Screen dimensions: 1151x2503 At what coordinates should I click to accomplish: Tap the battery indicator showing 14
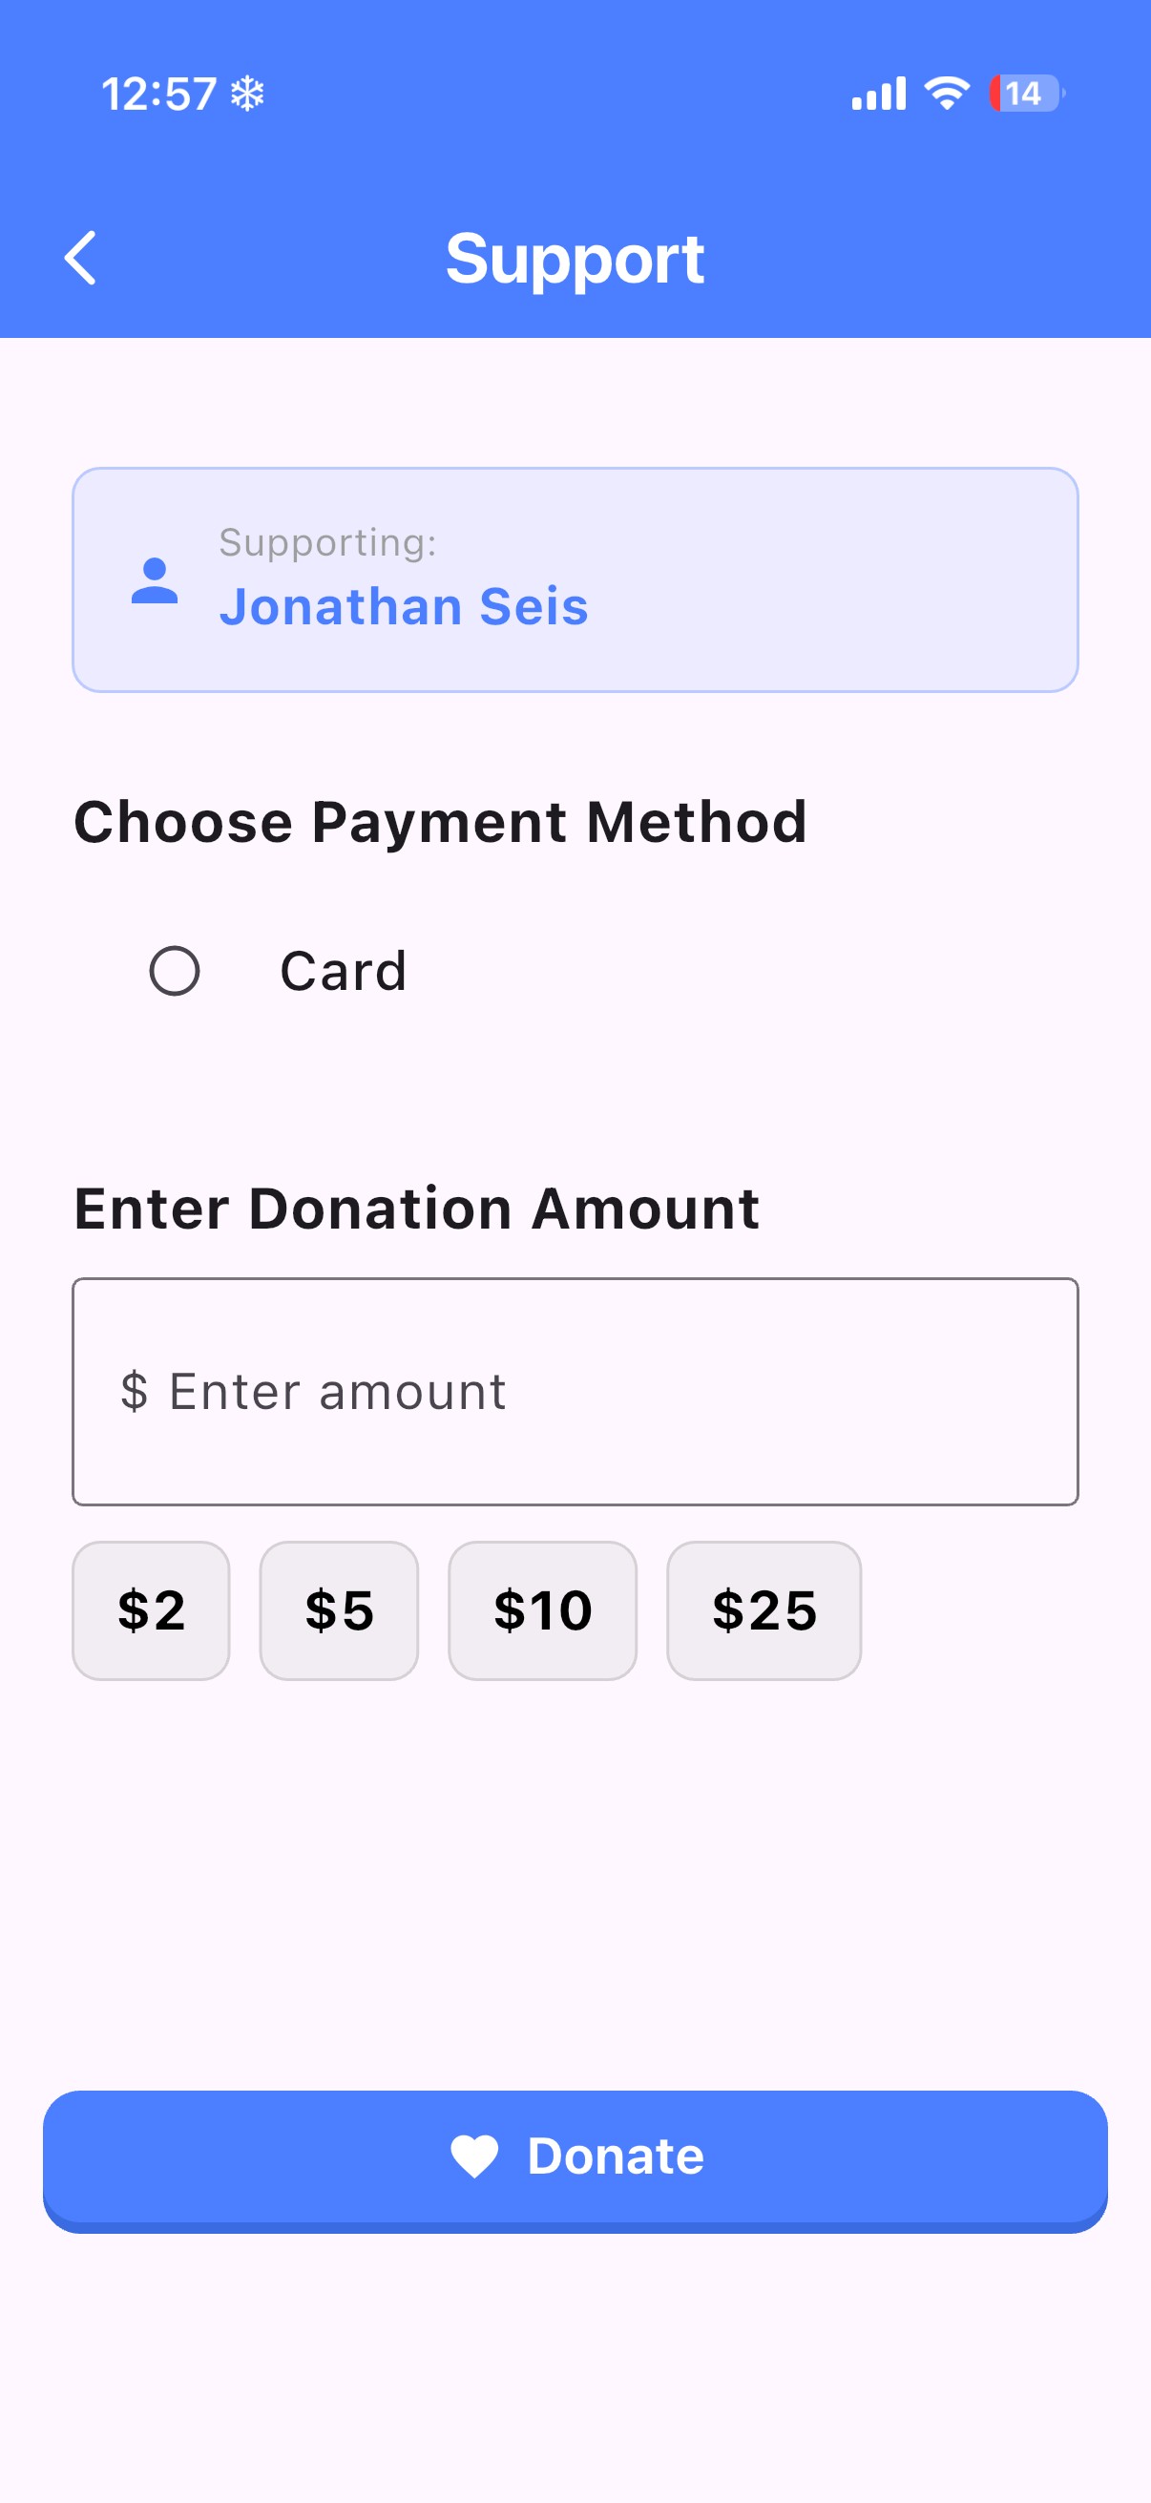1026,94
